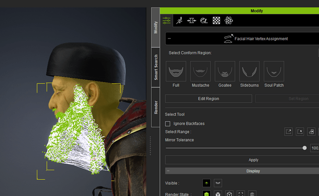Set Visible to shown with eye icon
This screenshot has width=319, height=196.
(x=207, y=183)
